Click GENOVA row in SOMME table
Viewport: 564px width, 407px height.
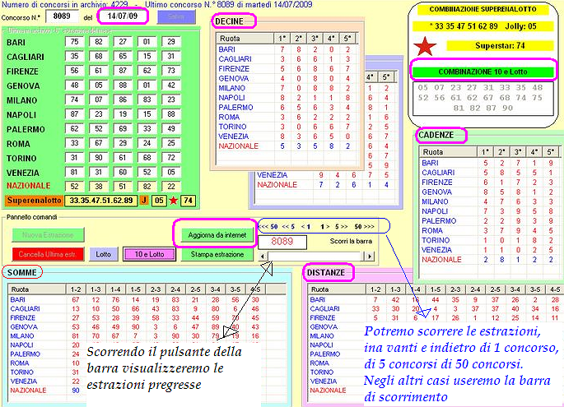point(147,327)
